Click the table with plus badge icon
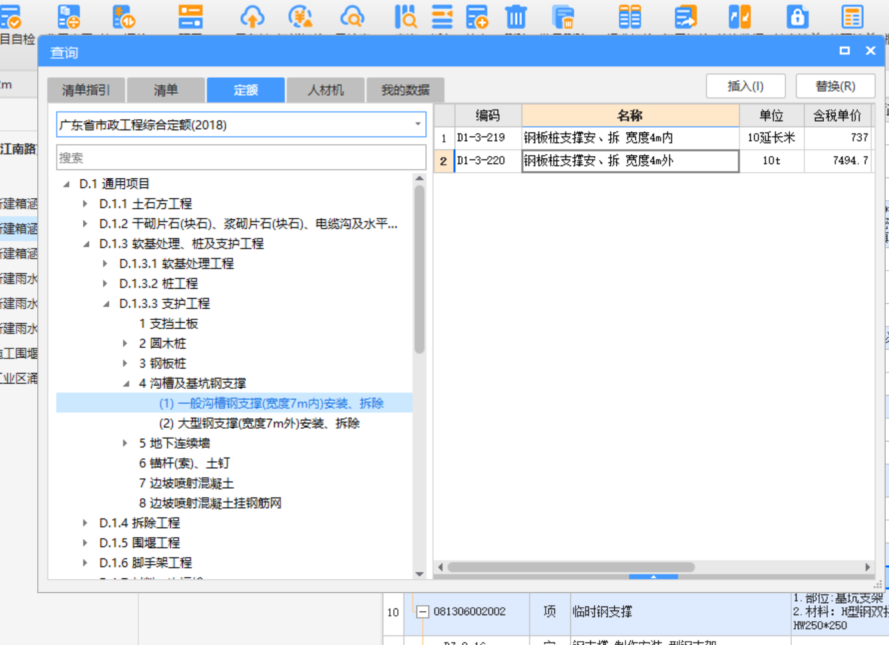The image size is (889, 645). click(477, 17)
